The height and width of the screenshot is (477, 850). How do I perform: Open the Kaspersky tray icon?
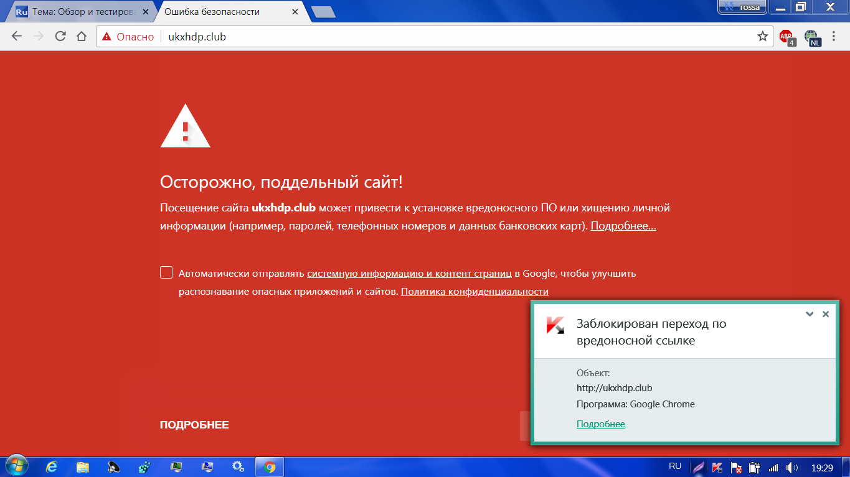pyautogui.click(x=717, y=467)
